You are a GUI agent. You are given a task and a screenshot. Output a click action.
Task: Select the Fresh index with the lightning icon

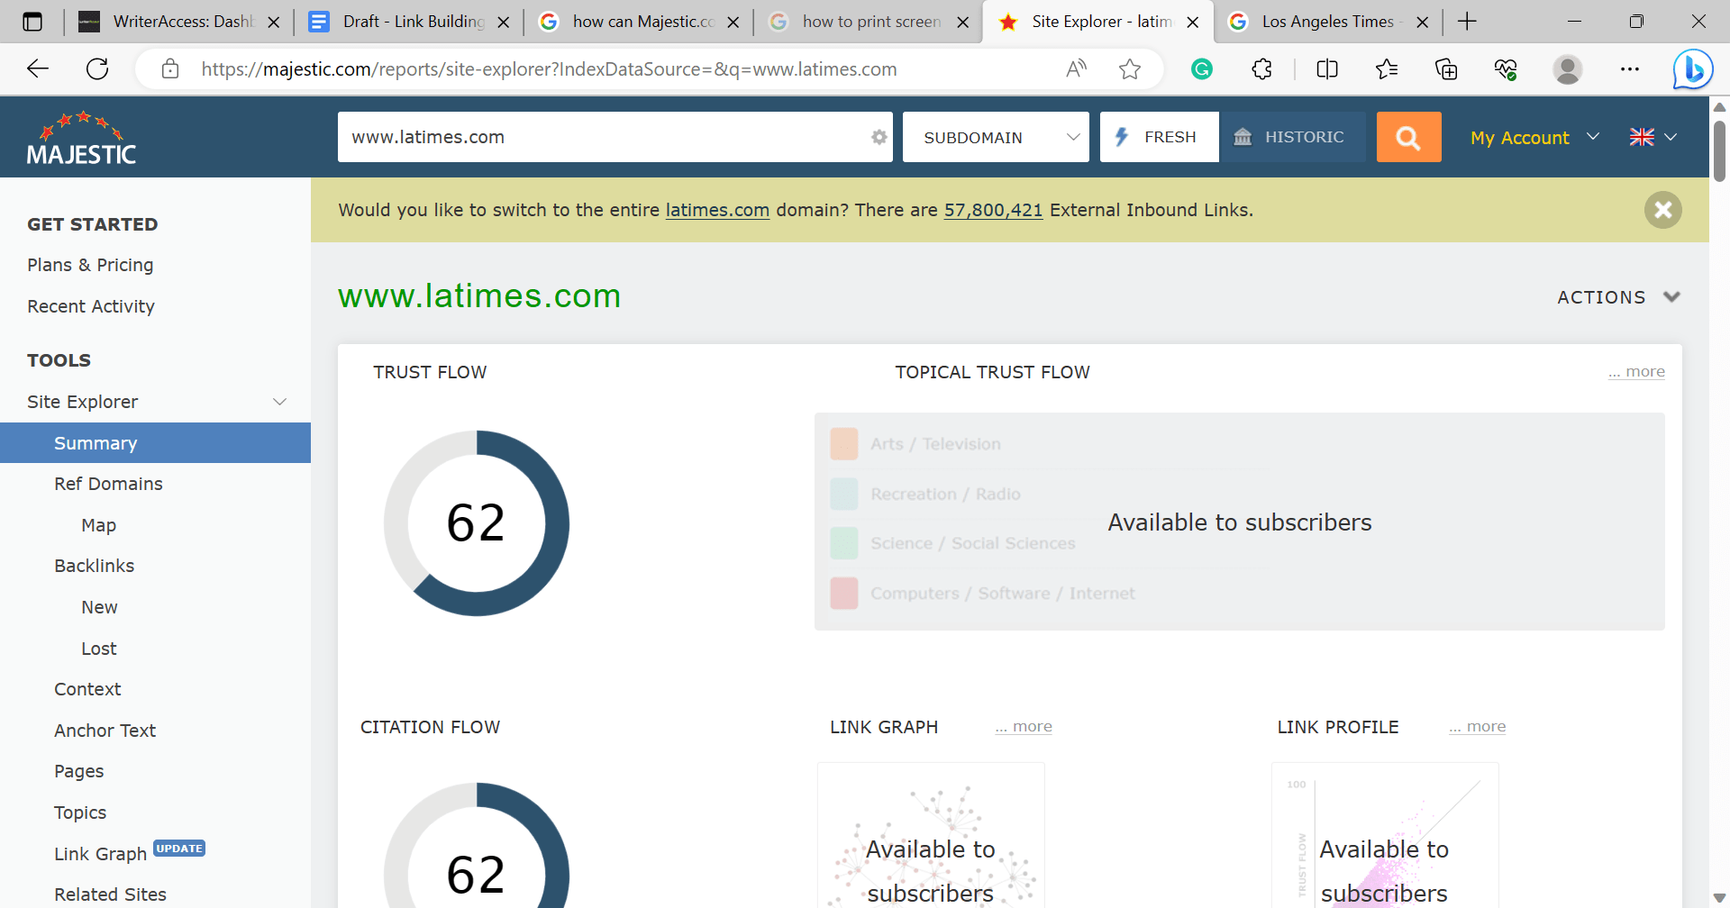click(x=1159, y=136)
